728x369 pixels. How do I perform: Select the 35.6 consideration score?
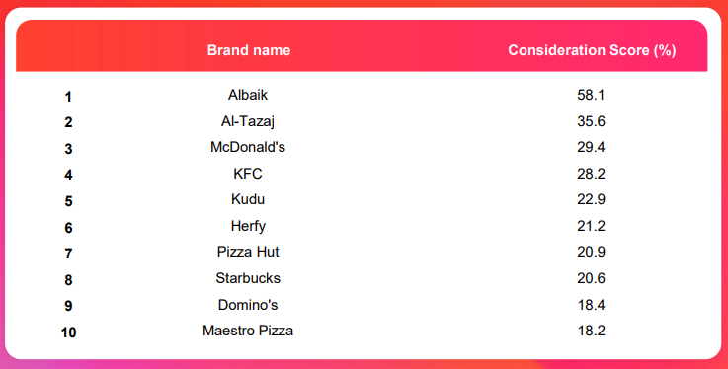click(x=591, y=121)
